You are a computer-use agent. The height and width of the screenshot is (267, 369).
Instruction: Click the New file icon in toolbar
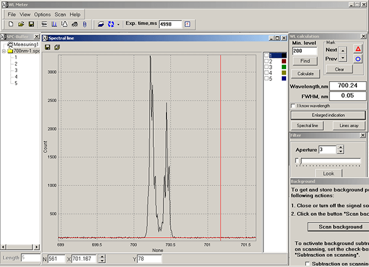[12, 24]
